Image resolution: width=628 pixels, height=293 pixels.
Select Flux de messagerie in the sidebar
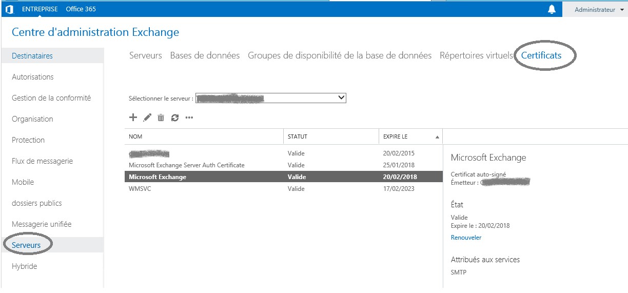[42, 161]
